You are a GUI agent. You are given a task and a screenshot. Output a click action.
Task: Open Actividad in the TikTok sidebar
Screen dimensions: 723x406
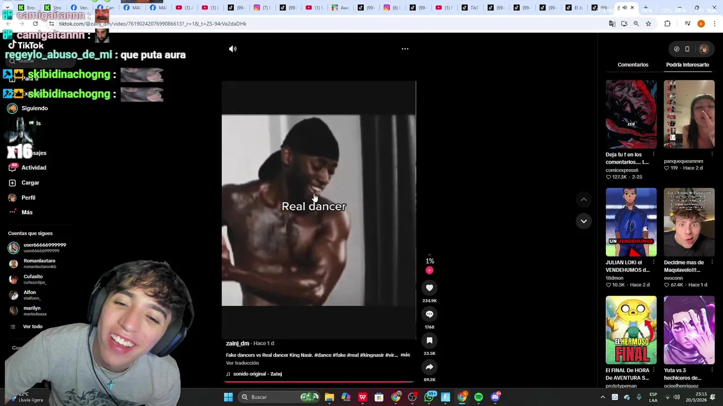click(x=28, y=167)
